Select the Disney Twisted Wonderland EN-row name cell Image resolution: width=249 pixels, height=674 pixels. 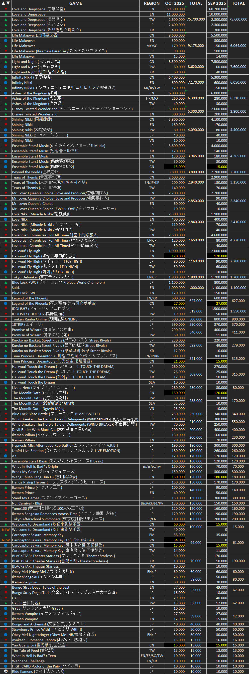coord(75,114)
